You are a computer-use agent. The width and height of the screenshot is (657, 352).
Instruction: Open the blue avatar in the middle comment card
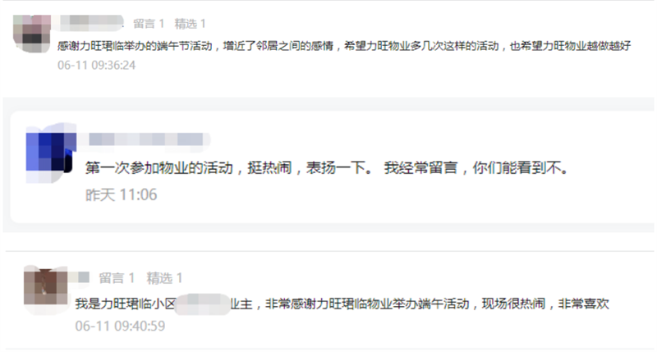click(51, 153)
